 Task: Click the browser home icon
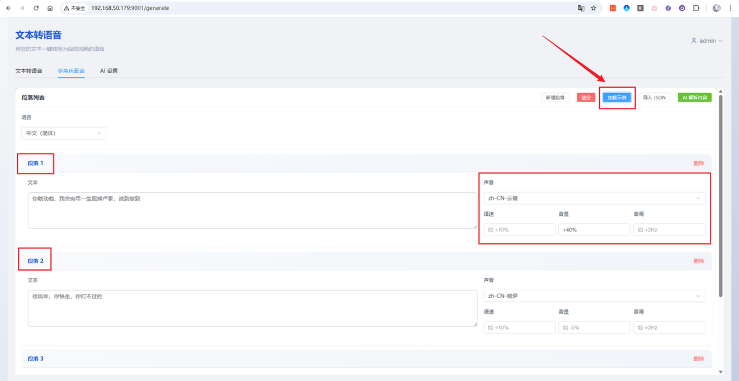pyautogui.click(x=50, y=8)
